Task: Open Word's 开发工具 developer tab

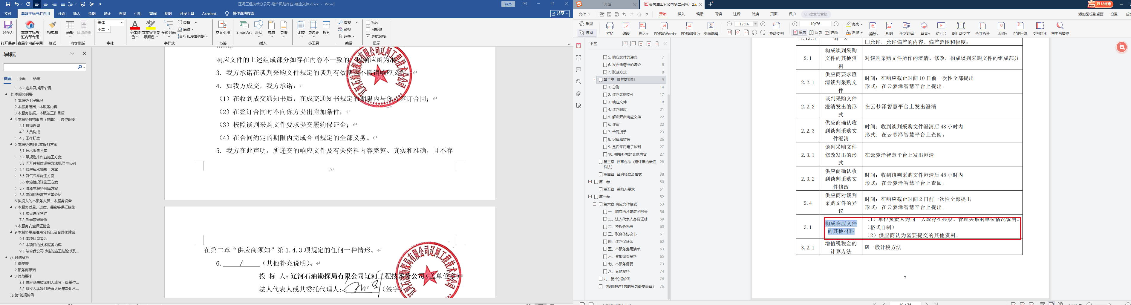Action: [187, 14]
